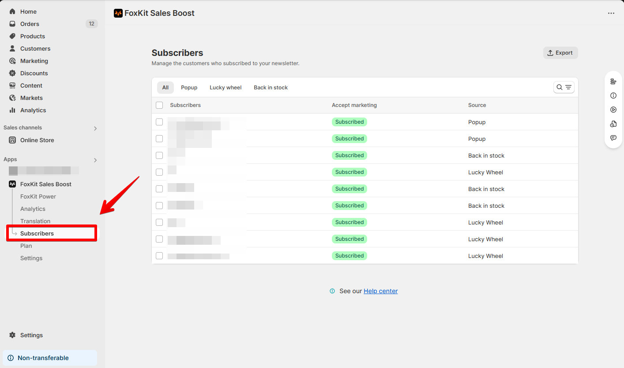Click the document with clock icon
Viewport: 624px width, 368px height.
pyautogui.click(x=613, y=124)
